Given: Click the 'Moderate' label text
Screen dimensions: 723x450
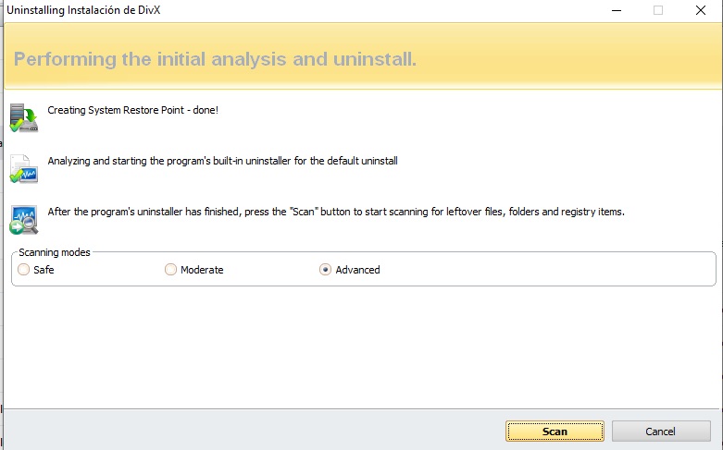Looking at the screenshot, I should pyautogui.click(x=202, y=270).
